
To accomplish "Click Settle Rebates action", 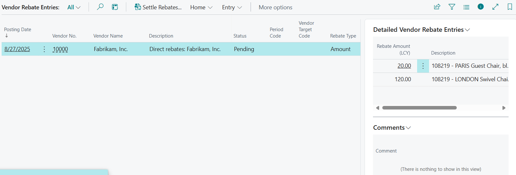I will click(x=158, y=7).
